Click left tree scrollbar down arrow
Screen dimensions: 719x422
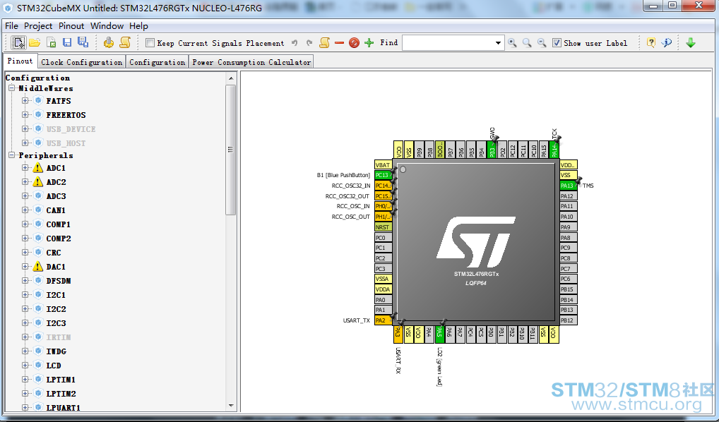[x=231, y=406]
